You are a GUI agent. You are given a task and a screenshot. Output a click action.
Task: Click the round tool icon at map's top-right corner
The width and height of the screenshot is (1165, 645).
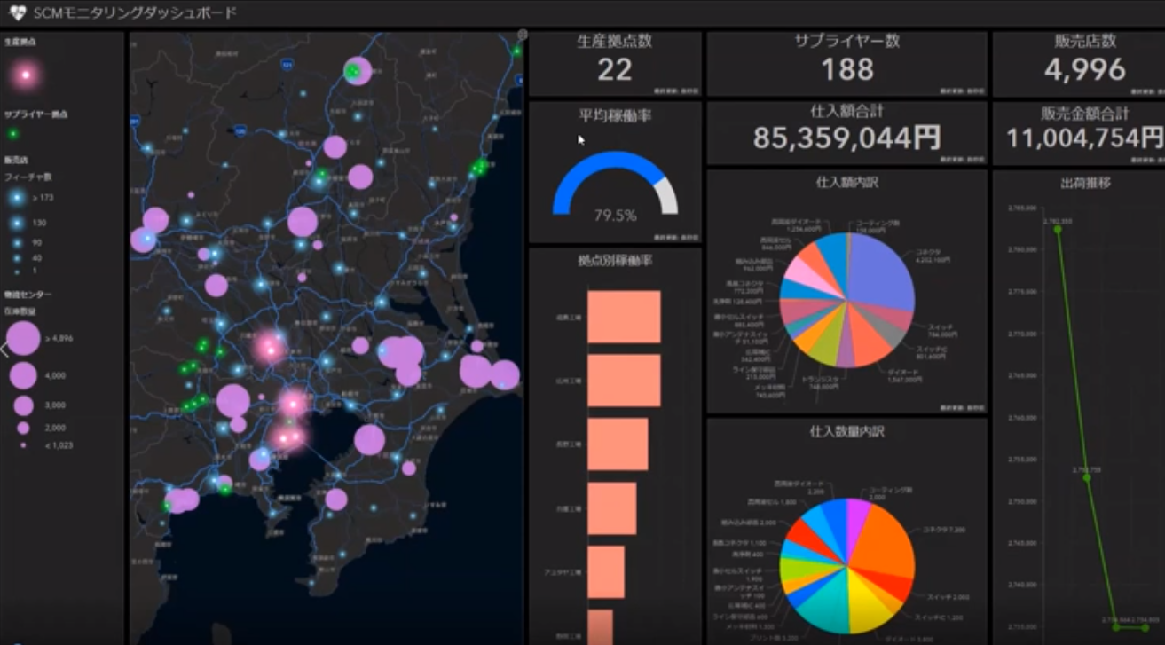point(522,35)
